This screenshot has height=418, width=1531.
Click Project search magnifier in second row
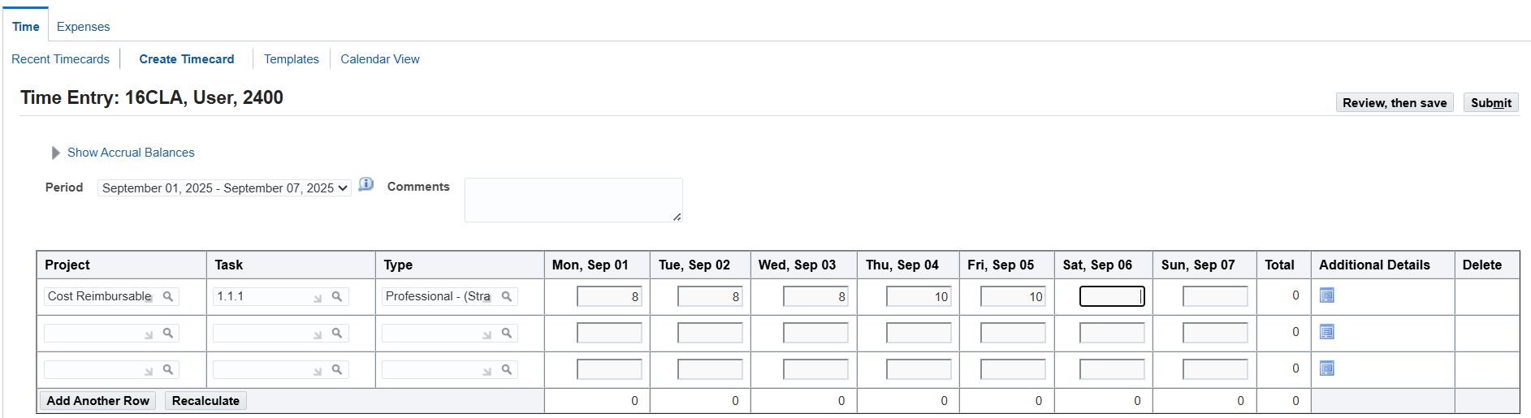pos(168,333)
